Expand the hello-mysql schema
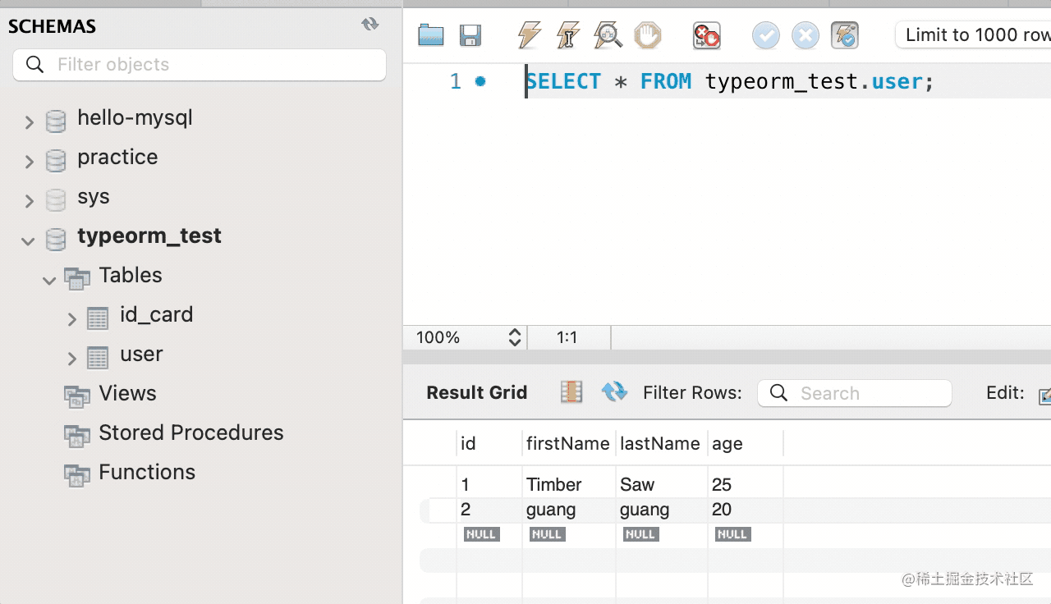Image resolution: width=1051 pixels, height=604 pixels. pyautogui.click(x=30, y=122)
